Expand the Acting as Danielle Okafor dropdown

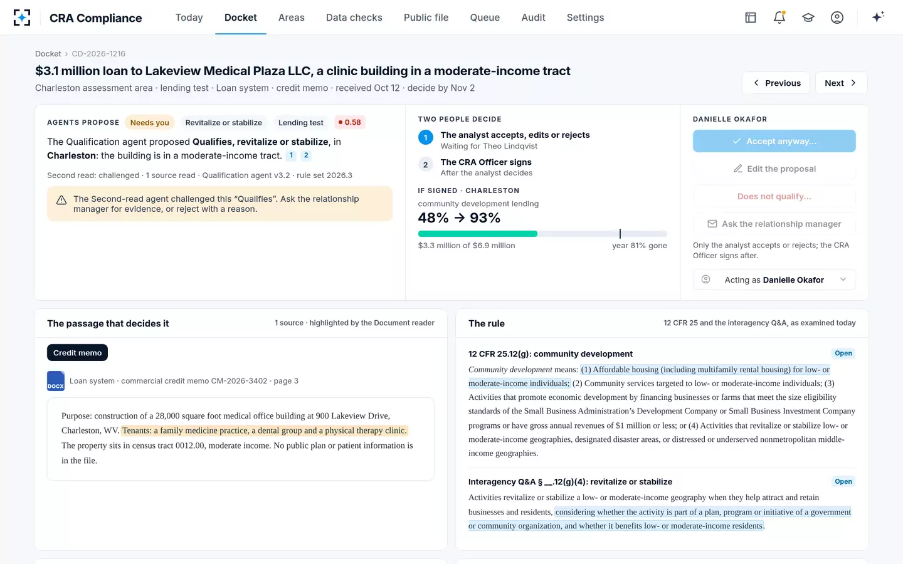[x=774, y=279]
